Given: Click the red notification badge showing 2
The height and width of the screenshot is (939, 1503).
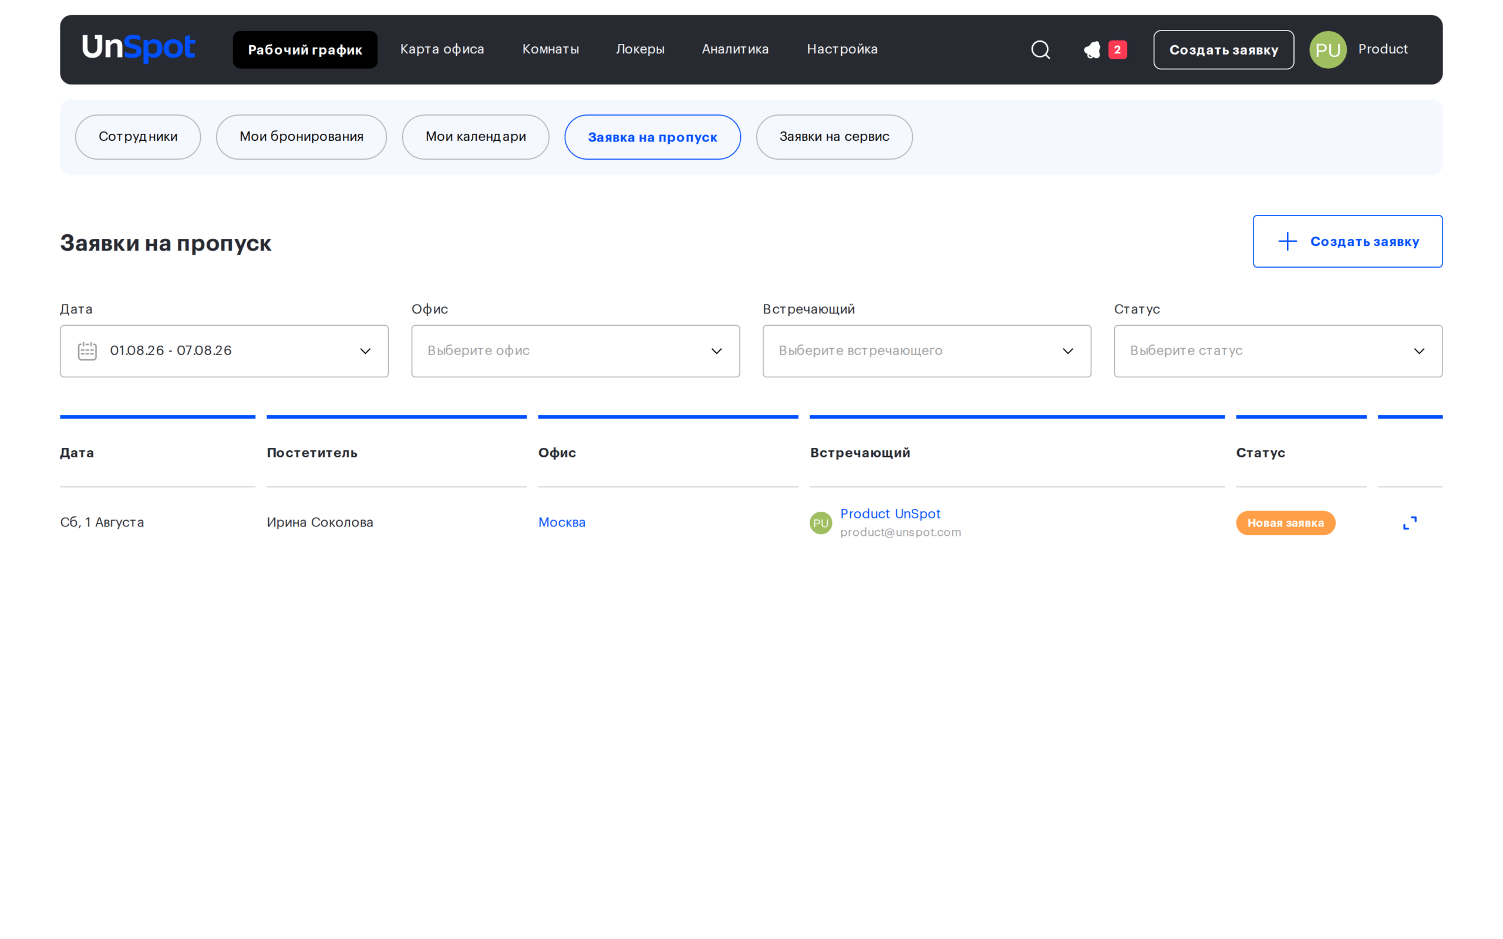Looking at the screenshot, I should (1117, 50).
